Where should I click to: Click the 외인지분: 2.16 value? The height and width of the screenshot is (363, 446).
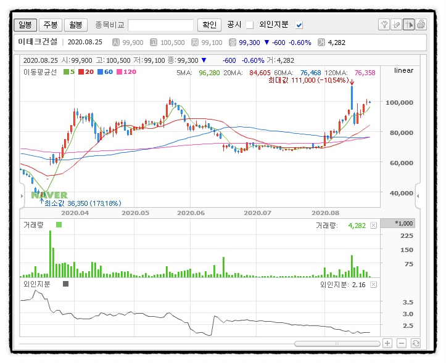point(343,285)
